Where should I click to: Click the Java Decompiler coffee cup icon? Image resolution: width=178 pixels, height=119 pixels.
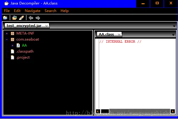(6, 3)
